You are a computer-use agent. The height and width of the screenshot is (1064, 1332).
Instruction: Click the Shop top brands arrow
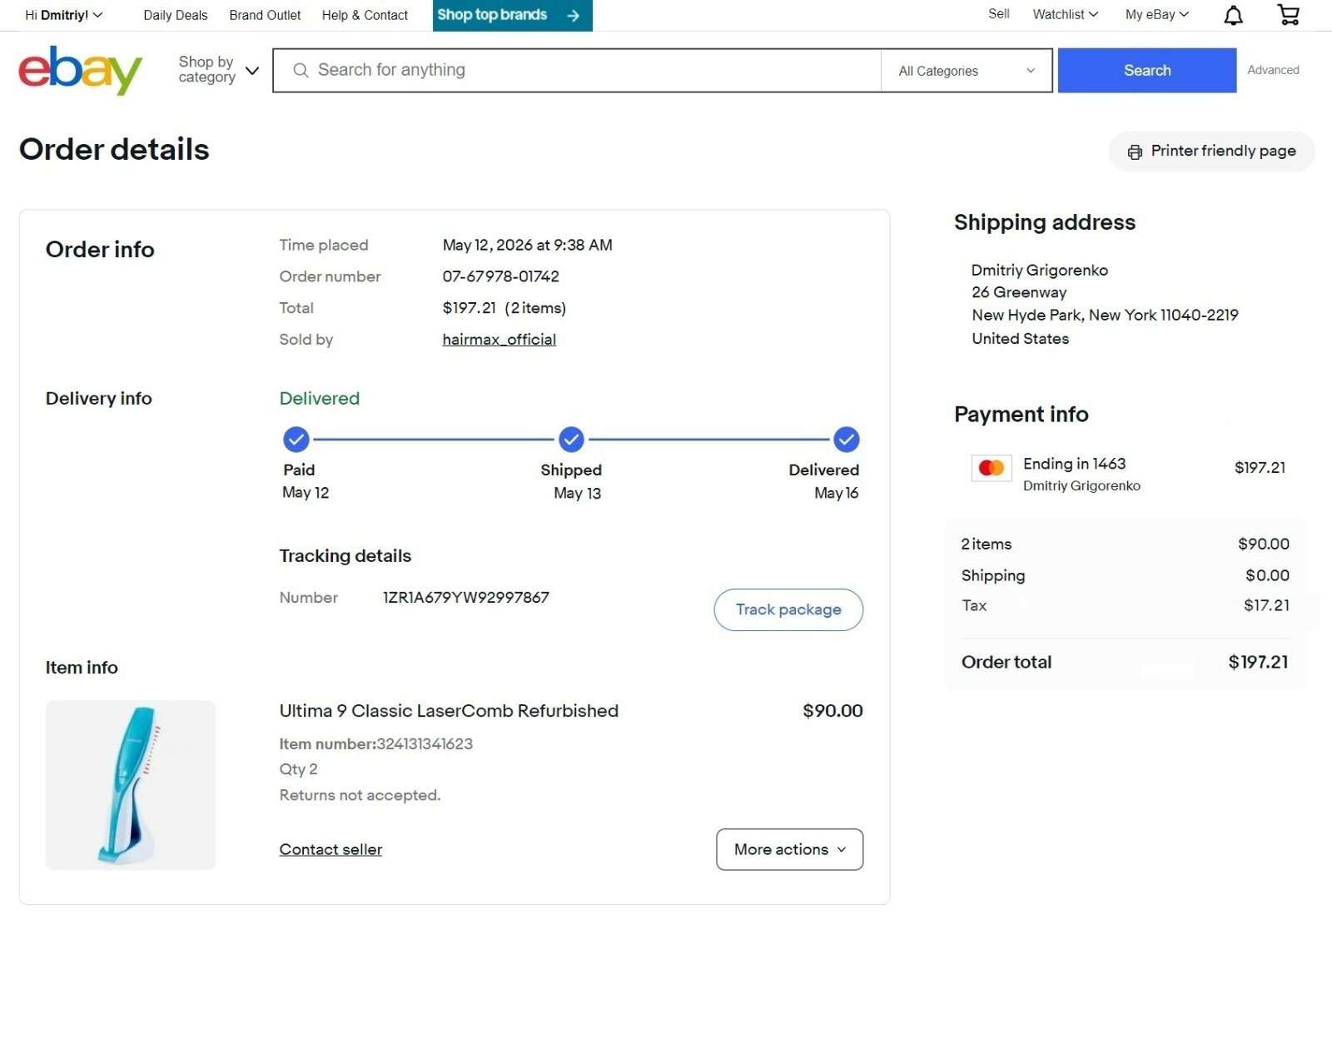click(573, 15)
